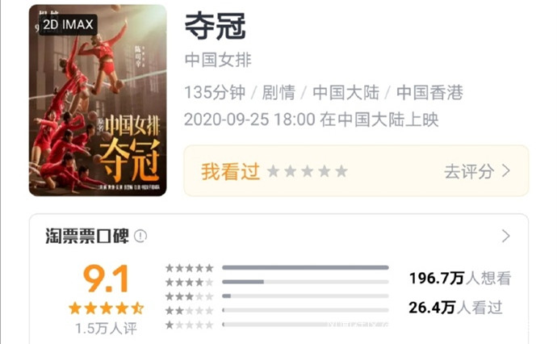Rate two stars in 我看过 row
Screen dimensions: 557x344
(x=291, y=171)
